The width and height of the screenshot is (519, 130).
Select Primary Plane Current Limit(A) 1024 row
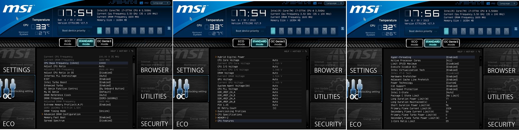click(x=433, y=108)
